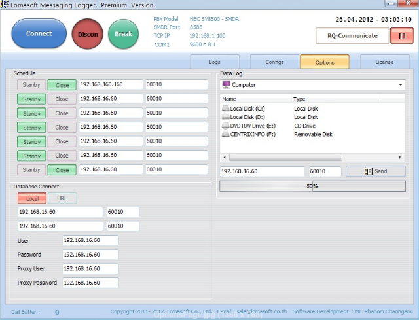Image resolution: width=419 pixels, height=320 pixels.
Task: Open the Configs tab
Action: (274, 62)
